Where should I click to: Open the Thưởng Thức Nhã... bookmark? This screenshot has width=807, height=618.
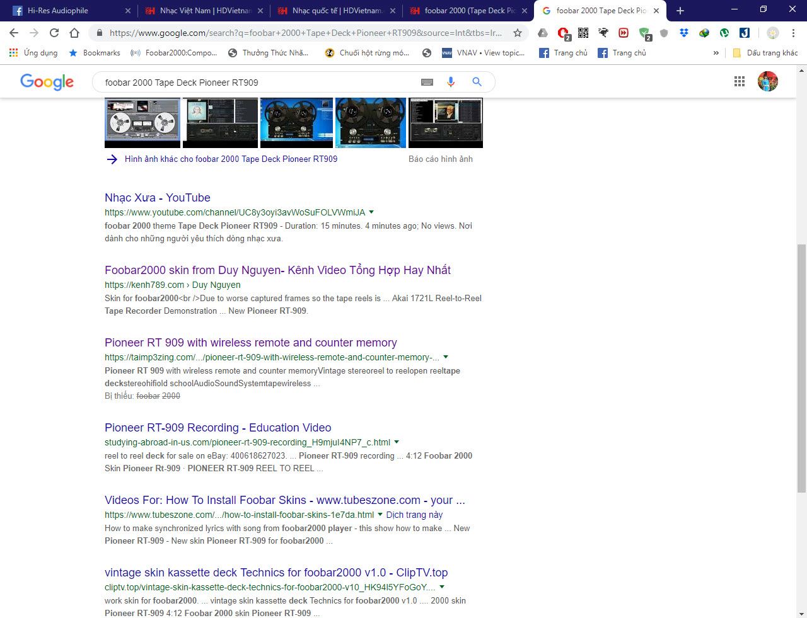269,53
